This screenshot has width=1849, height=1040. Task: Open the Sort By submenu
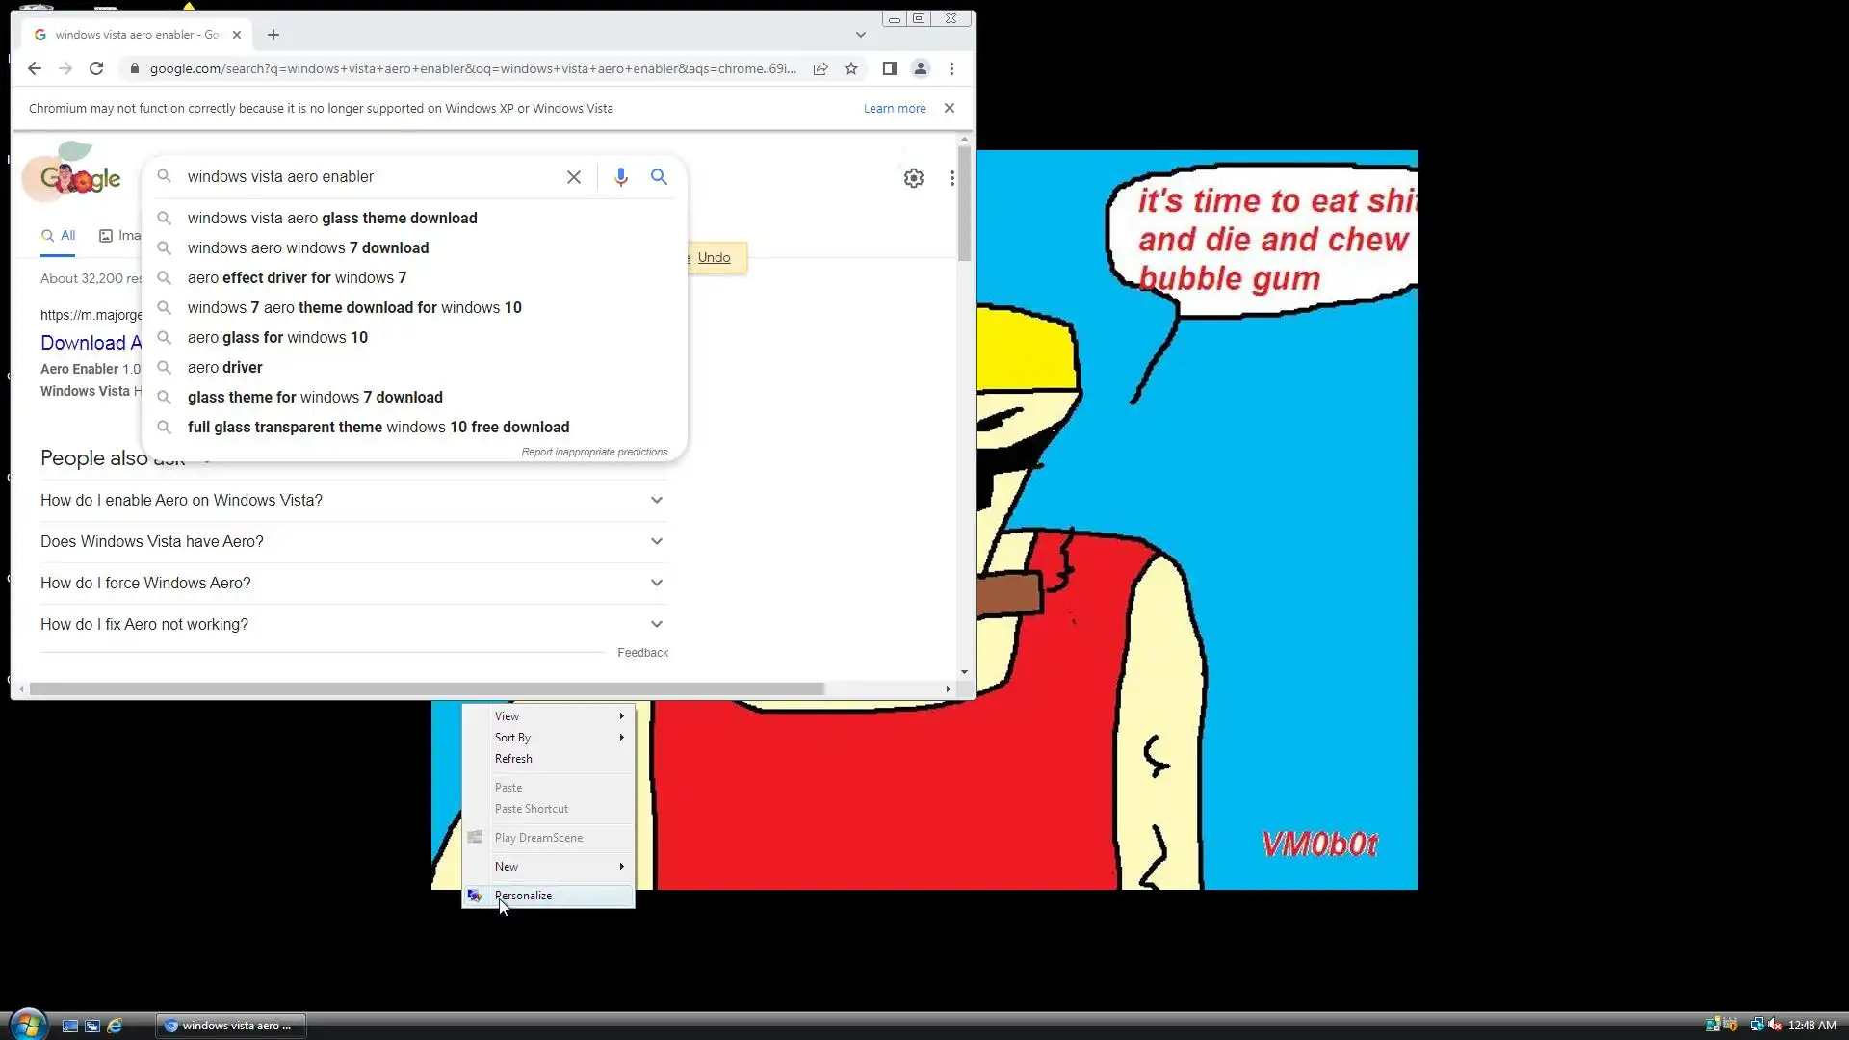(513, 738)
